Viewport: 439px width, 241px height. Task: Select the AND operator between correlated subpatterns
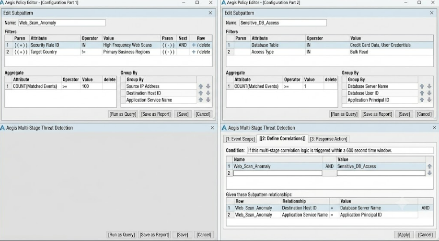329,167
